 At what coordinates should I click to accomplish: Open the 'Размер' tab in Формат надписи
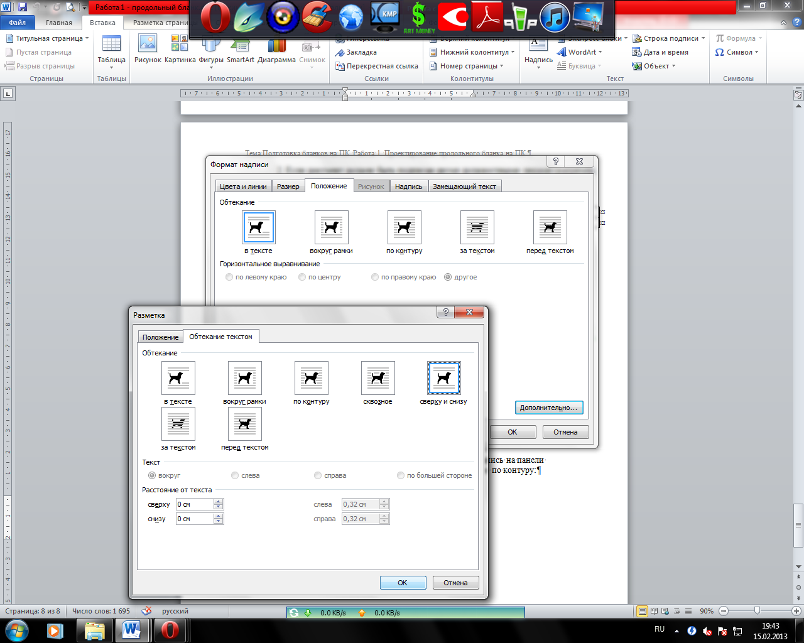pyautogui.click(x=288, y=186)
